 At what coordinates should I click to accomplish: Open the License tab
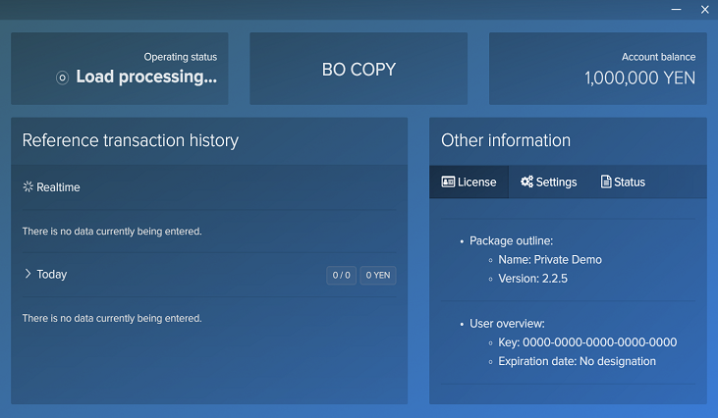pos(469,182)
